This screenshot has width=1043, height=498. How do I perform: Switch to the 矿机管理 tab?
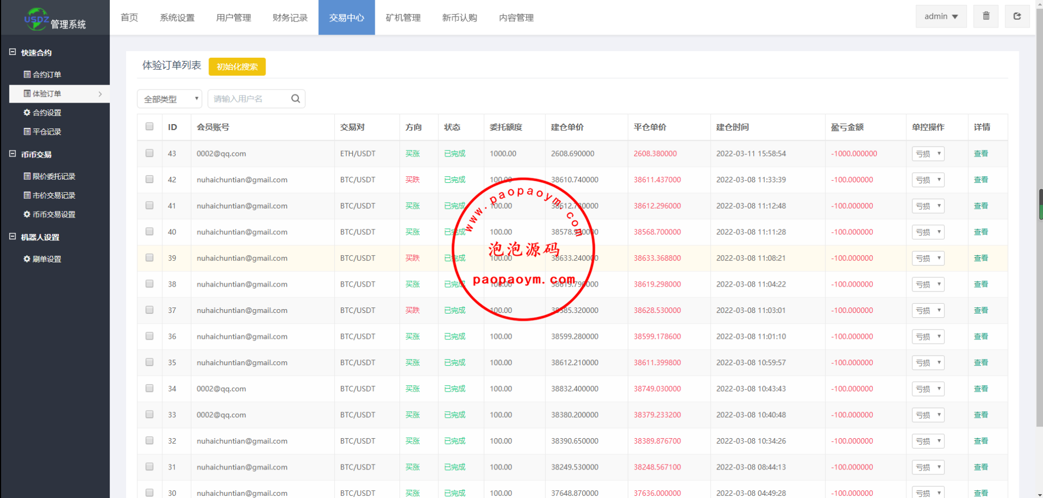click(403, 18)
